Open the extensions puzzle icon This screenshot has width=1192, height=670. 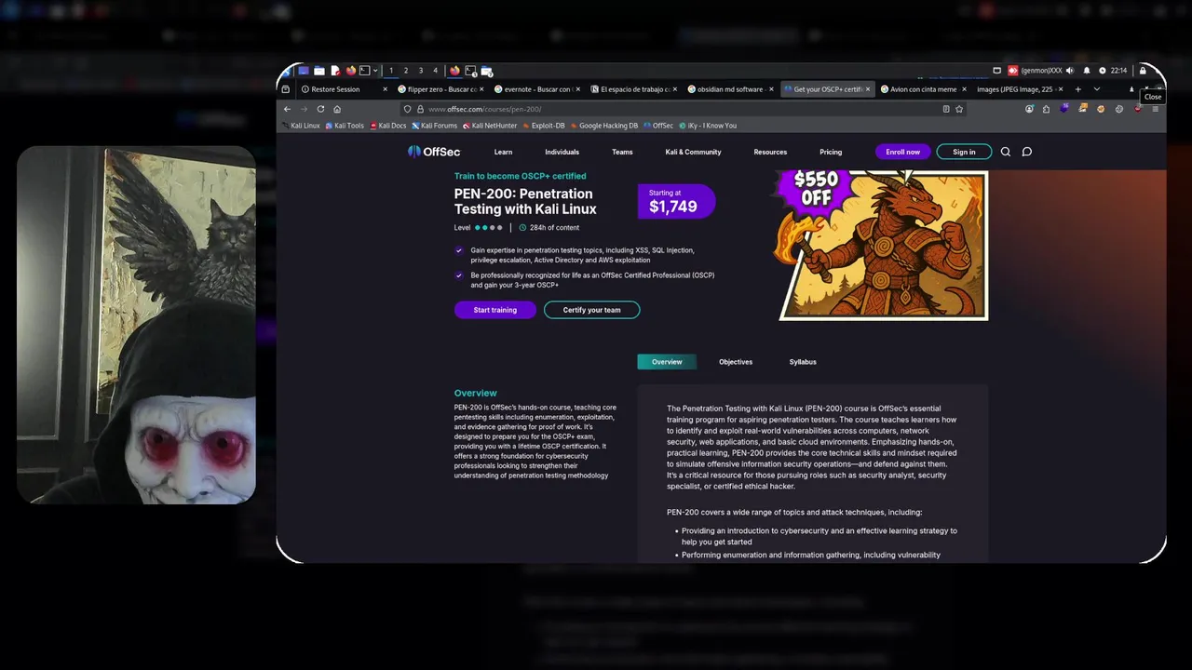tap(1046, 109)
